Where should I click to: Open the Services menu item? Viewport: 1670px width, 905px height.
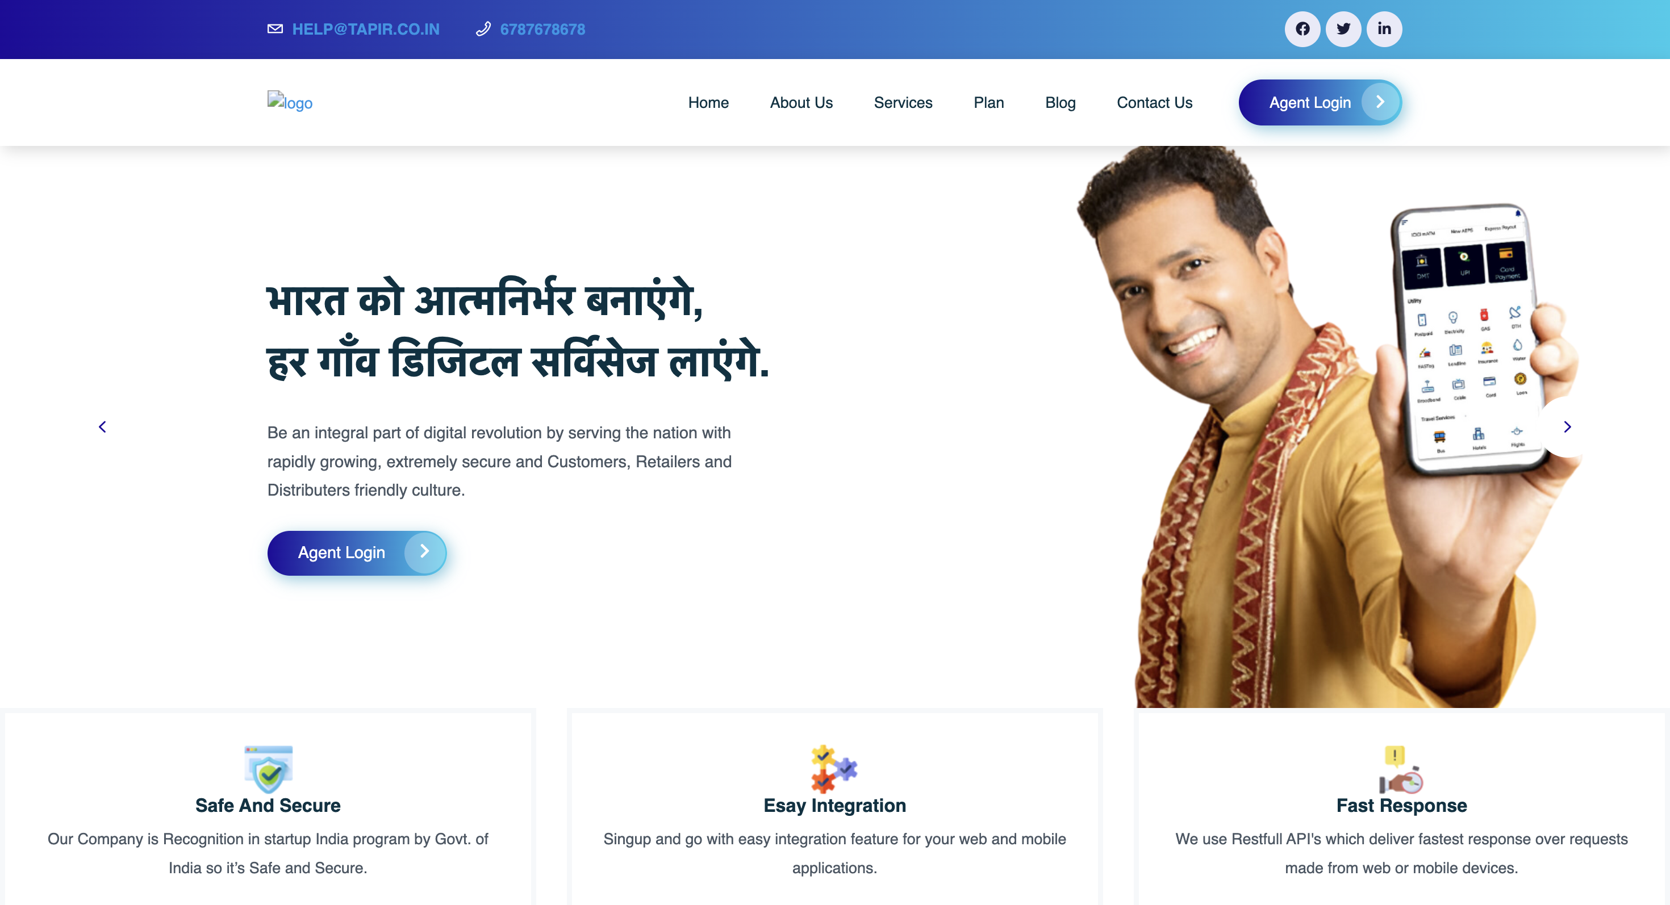pos(903,102)
